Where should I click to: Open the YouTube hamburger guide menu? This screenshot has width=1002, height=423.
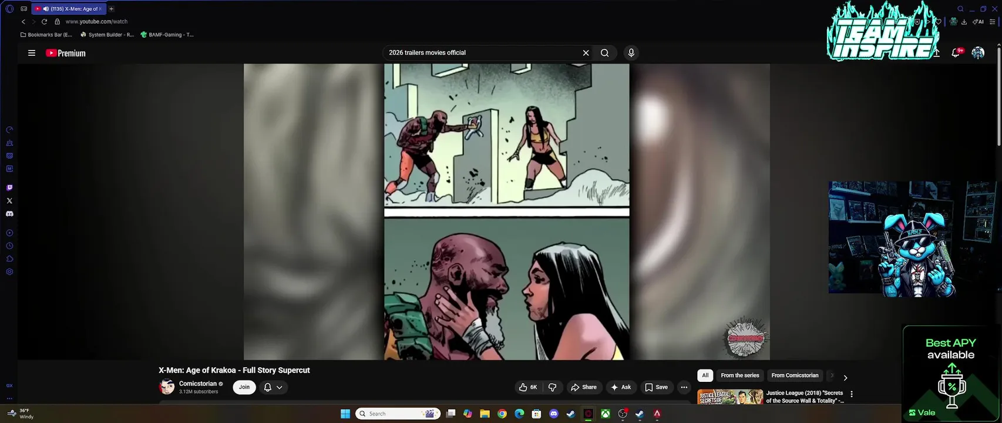point(32,53)
